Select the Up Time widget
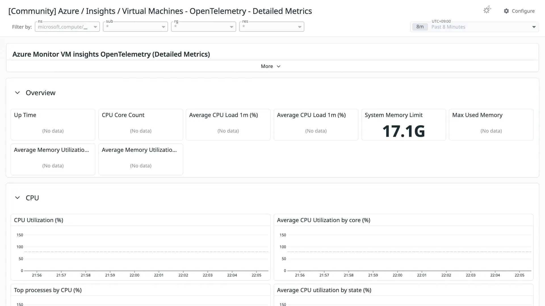 (x=53, y=125)
